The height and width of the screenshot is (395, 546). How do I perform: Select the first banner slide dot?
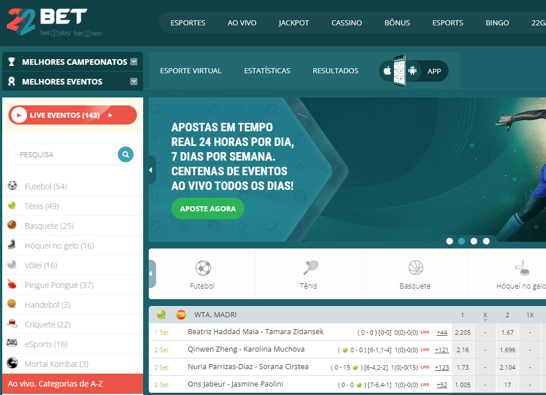click(x=450, y=241)
